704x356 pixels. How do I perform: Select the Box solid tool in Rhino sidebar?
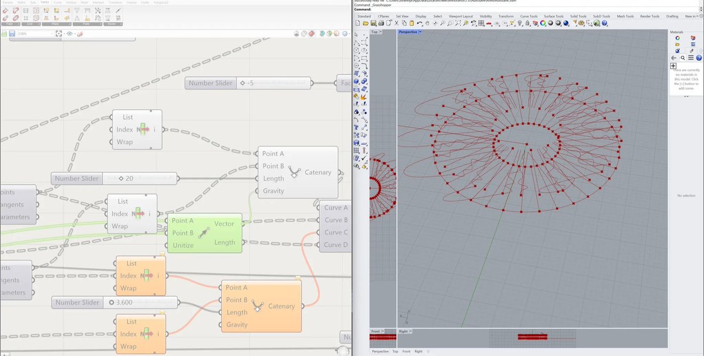click(x=356, y=81)
